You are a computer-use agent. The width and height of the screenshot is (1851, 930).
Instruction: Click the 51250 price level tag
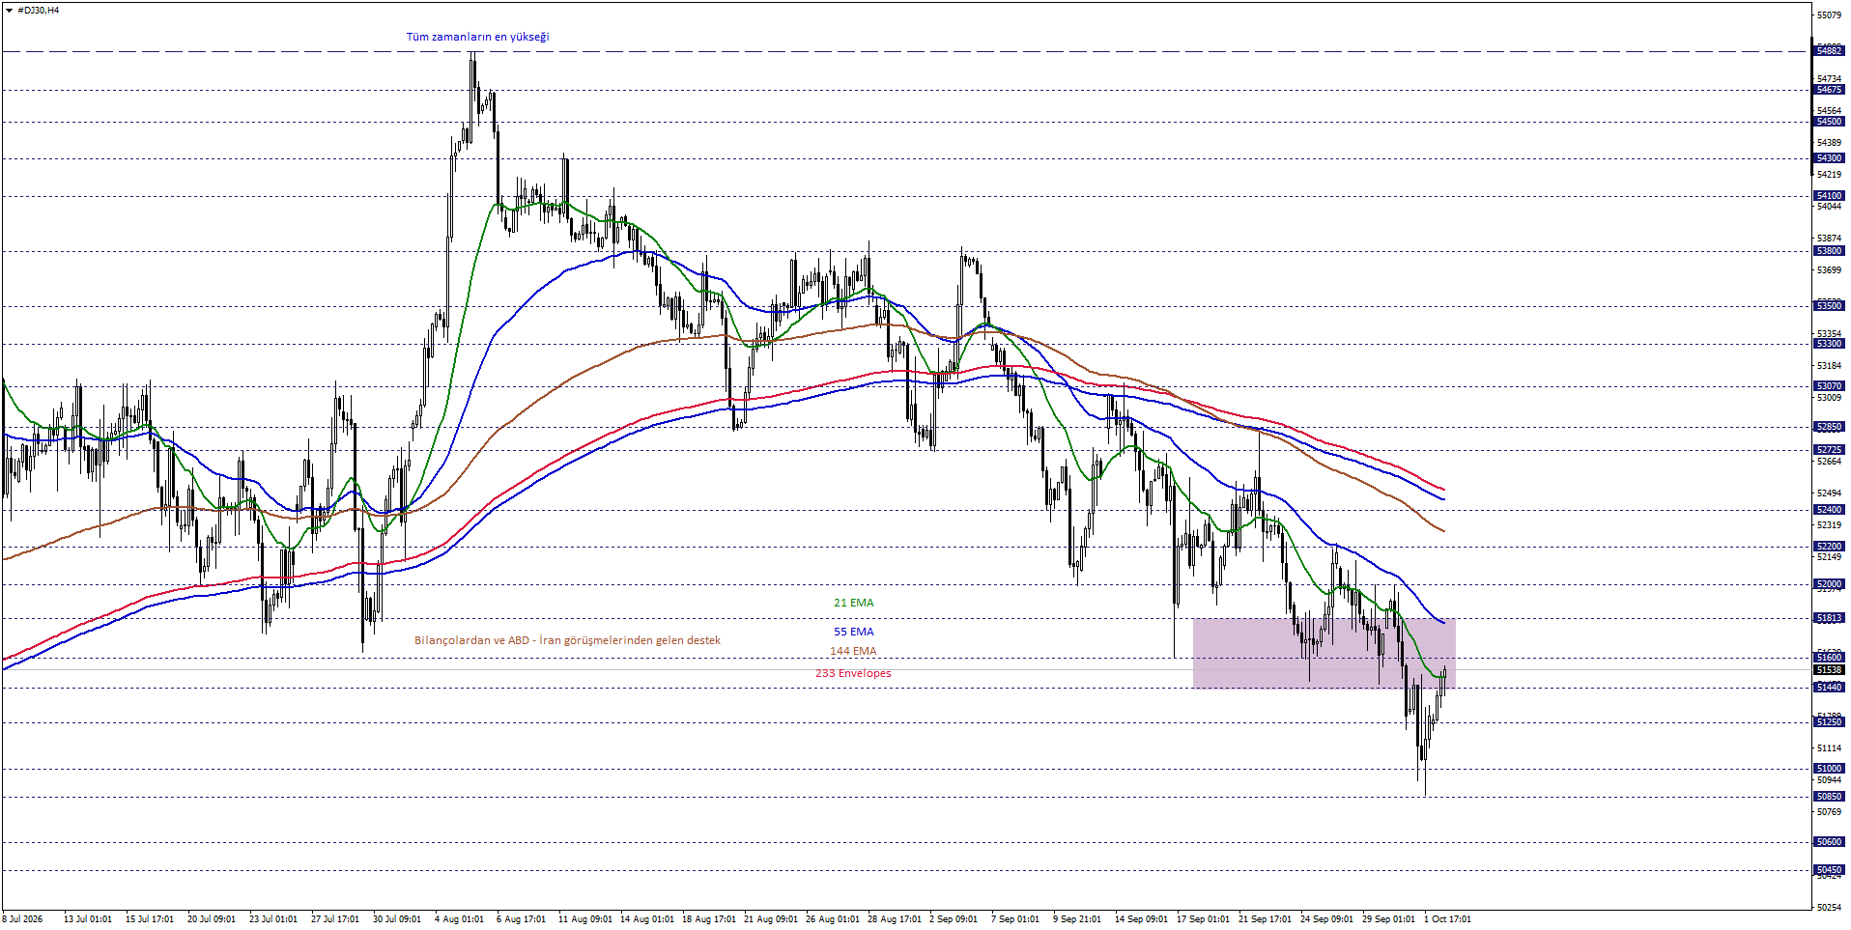coord(1829,722)
